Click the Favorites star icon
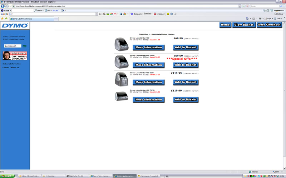This screenshot has width=286, height=178. point(3,18)
